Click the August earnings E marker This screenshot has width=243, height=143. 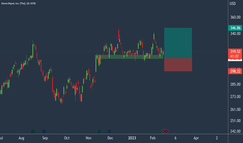pos(33,131)
